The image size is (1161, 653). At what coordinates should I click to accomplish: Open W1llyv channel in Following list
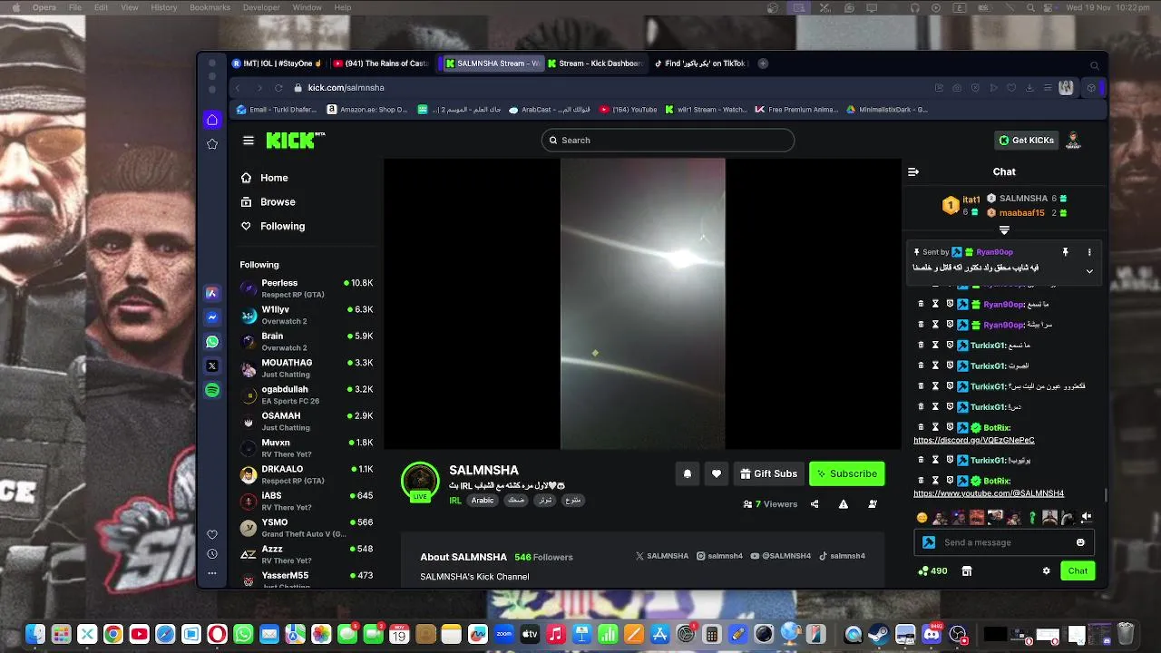click(307, 315)
